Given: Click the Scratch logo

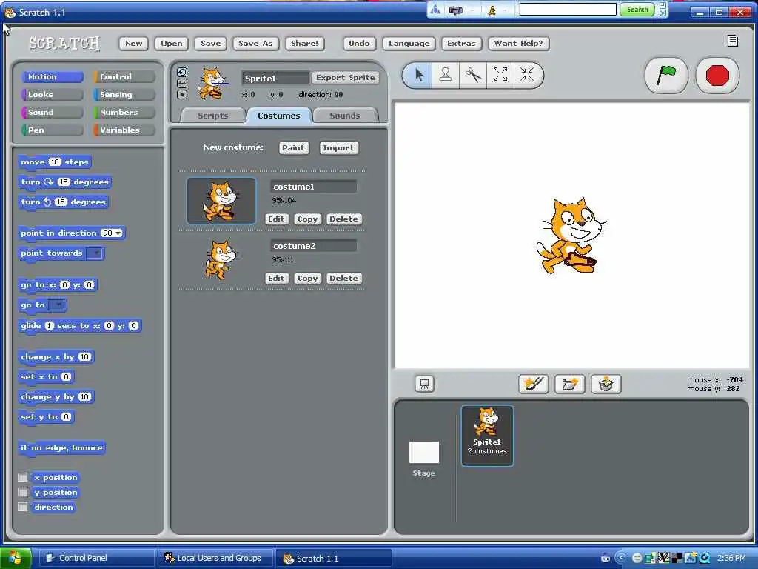Looking at the screenshot, I should coord(64,44).
